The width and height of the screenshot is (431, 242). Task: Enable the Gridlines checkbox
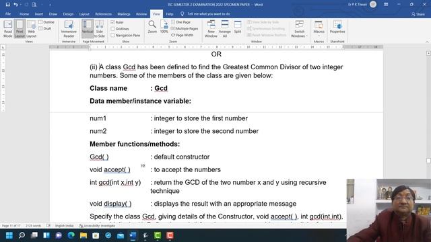(112, 29)
